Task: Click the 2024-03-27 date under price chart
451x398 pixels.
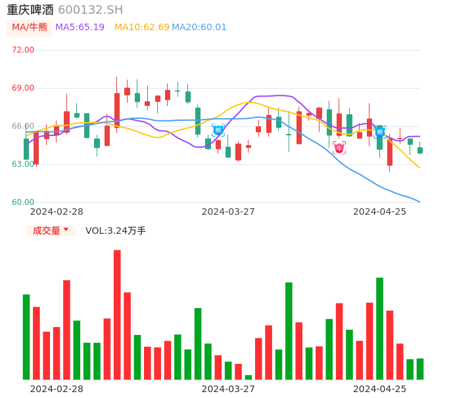Action: coord(228,211)
